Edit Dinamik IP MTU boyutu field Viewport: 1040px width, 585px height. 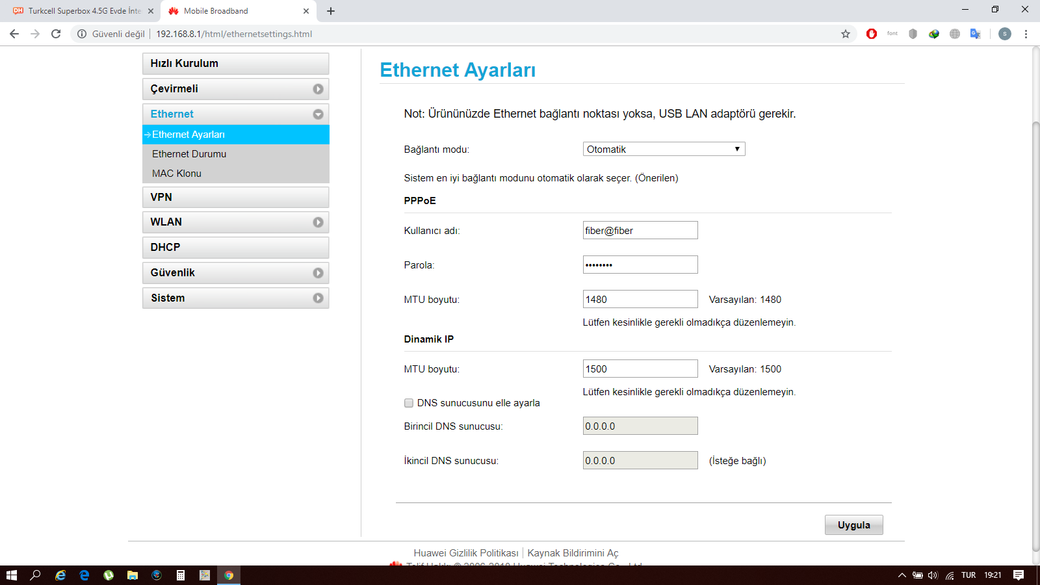[640, 369]
